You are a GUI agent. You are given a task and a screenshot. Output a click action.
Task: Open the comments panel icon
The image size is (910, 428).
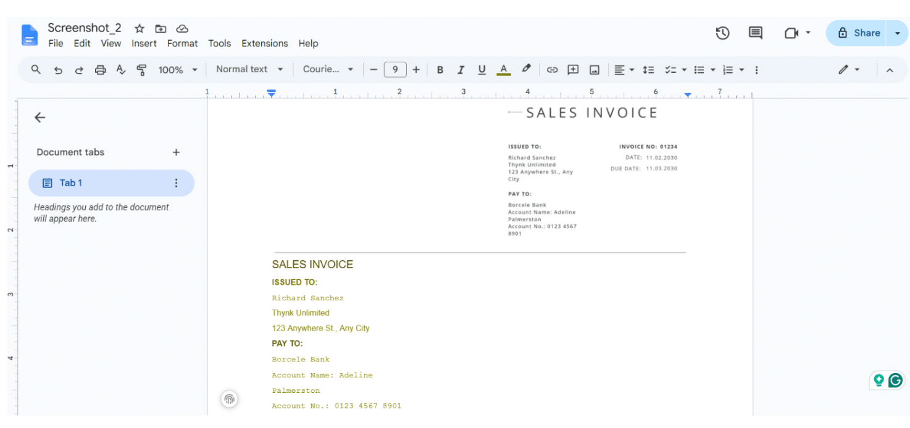coord(756,33)
